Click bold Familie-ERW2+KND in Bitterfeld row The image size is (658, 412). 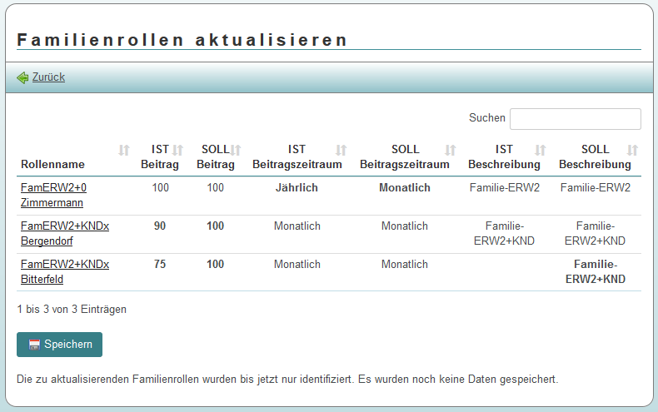point(595,271)
